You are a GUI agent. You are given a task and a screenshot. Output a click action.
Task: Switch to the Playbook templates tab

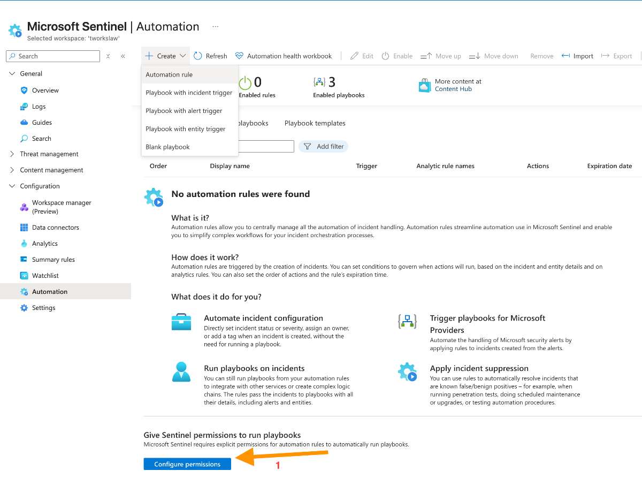315,123
